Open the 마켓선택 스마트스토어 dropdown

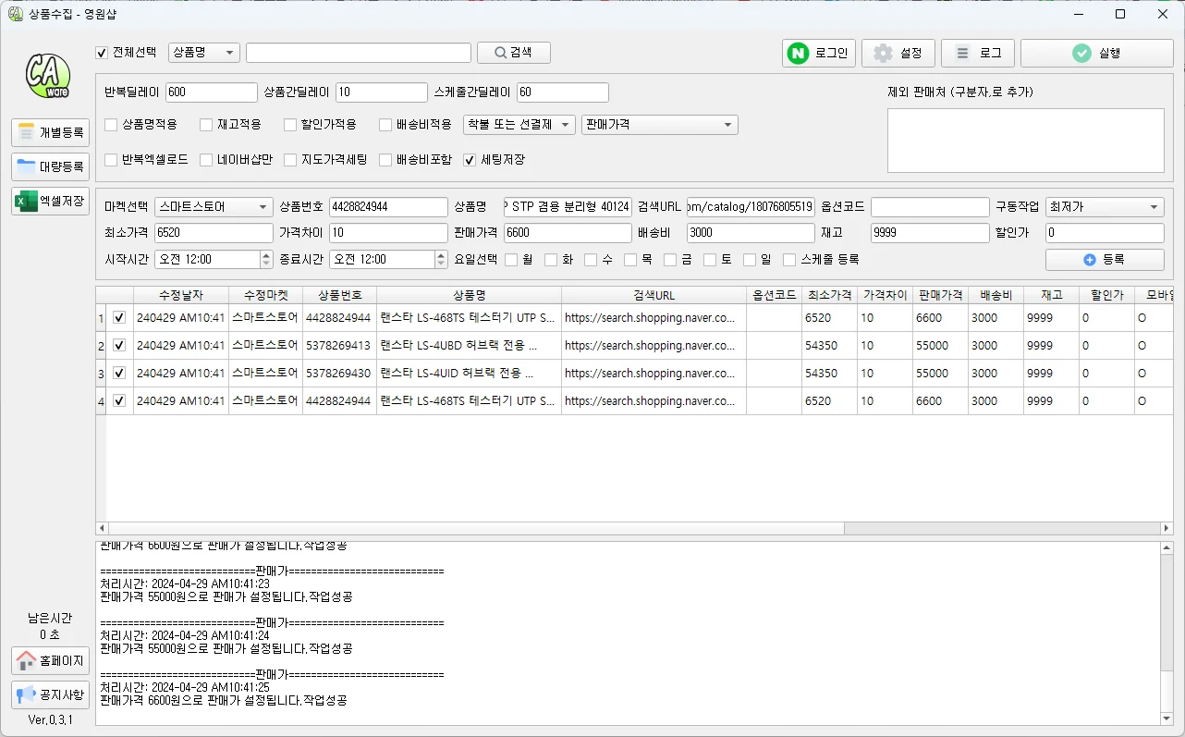point(214,207)
